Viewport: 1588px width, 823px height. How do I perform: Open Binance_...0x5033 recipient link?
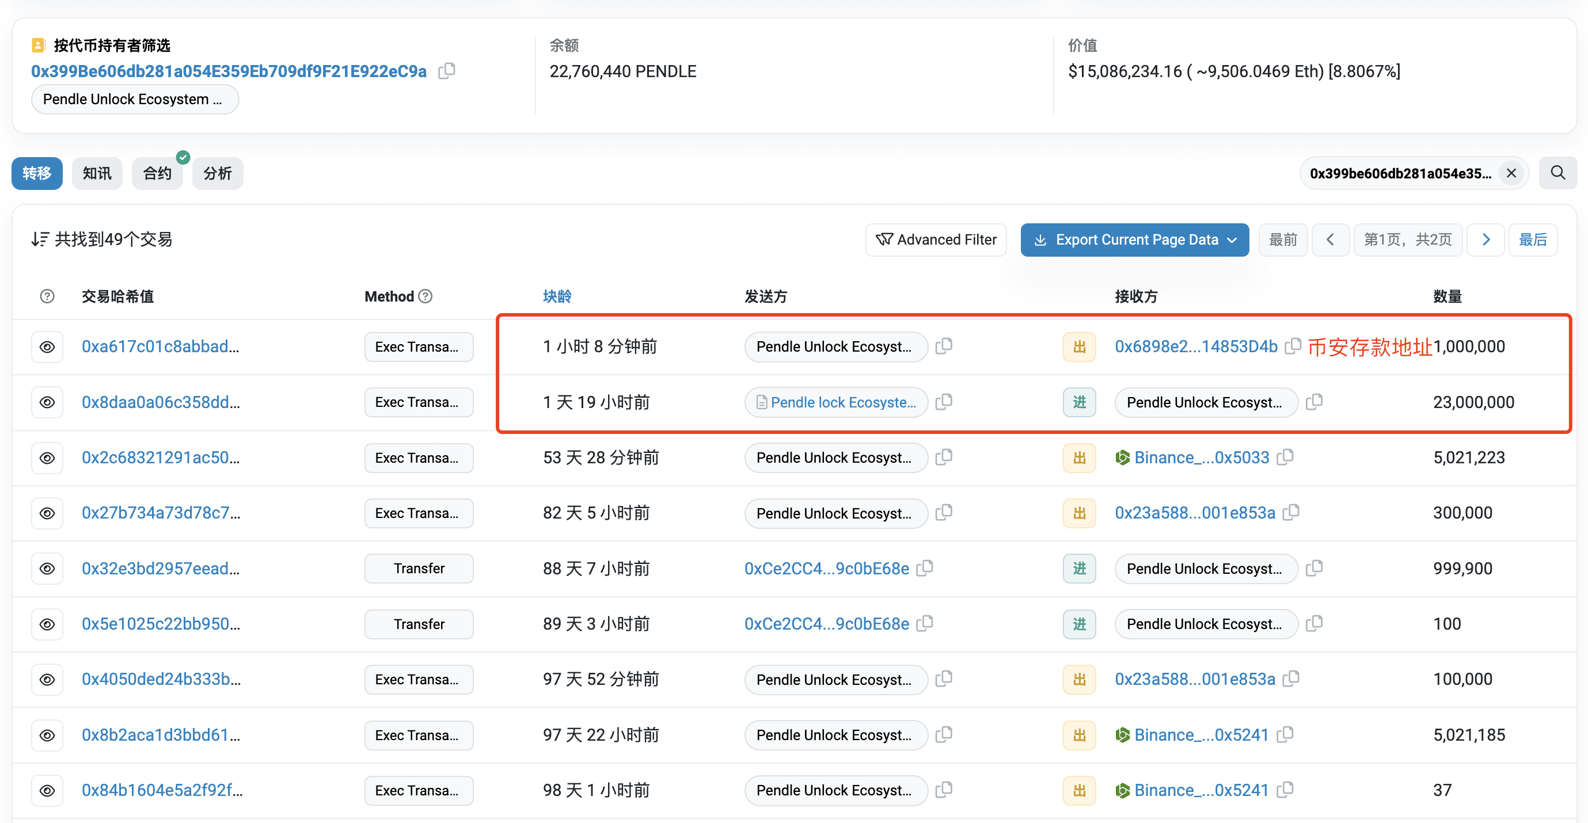1202,458
